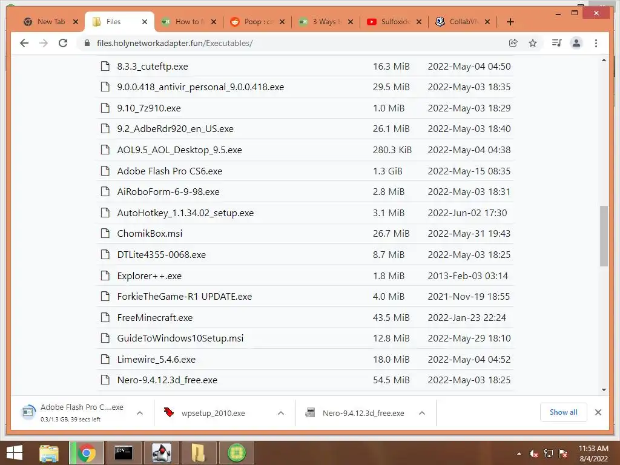The image size is (620, 465).
Task: Switch to the Poop Reddit tab
Action: pos(252,22)
